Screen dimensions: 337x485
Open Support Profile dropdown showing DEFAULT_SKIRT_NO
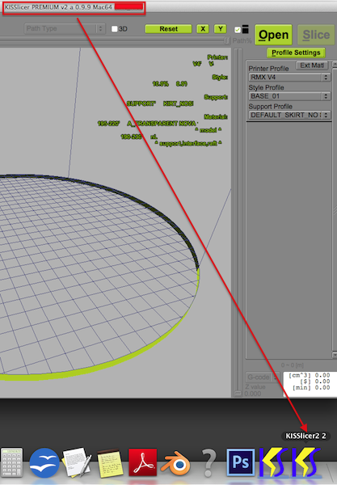coord(289,115)
